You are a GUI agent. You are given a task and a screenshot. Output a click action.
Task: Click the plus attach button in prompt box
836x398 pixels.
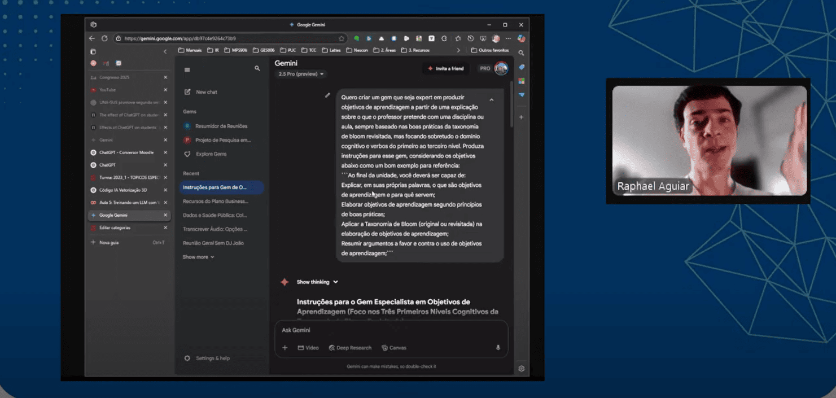(285, 348)
